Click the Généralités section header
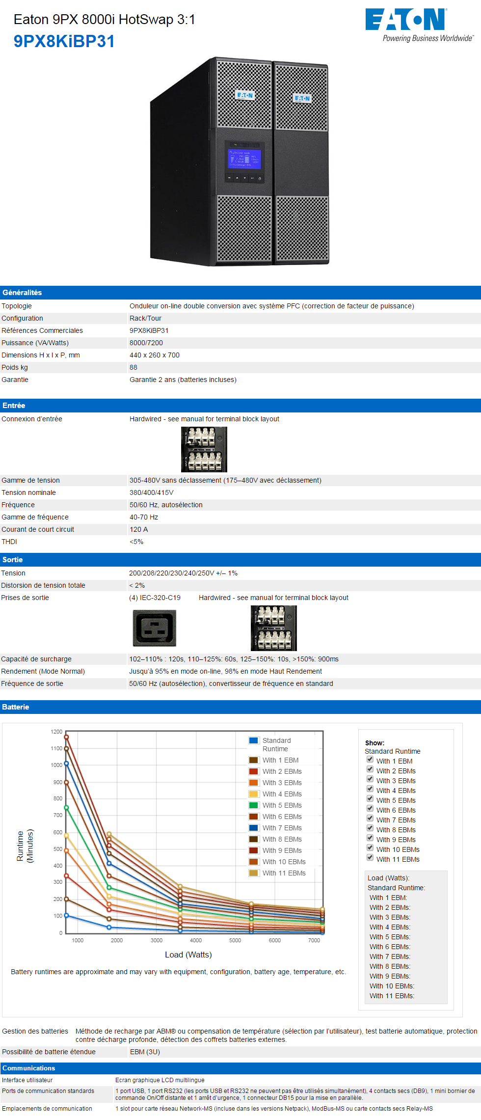481x1120 pixels. [x=240, y=293]
